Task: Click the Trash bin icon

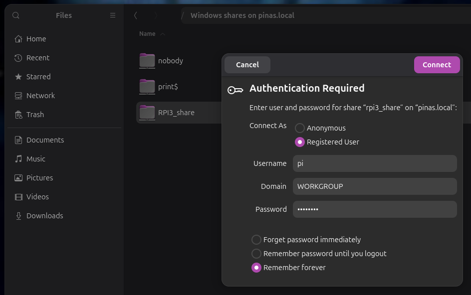Action: click(18, 114)
